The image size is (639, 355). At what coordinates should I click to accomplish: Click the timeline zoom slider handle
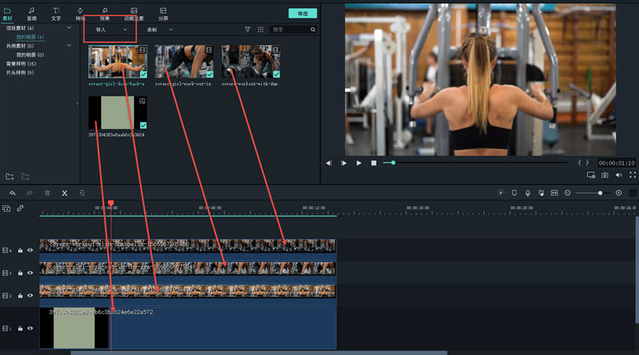click(600, 193)
